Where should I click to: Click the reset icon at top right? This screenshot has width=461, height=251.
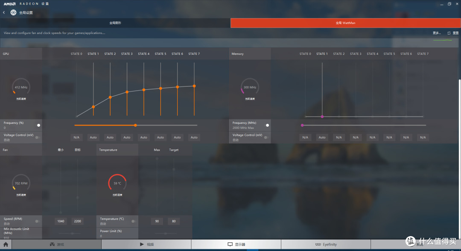(x=449, y=33)
